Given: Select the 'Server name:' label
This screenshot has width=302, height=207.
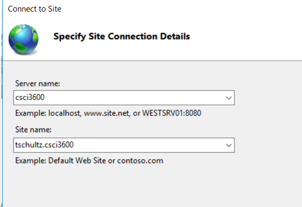Looking at the screenshot, I should click(38, 83).
